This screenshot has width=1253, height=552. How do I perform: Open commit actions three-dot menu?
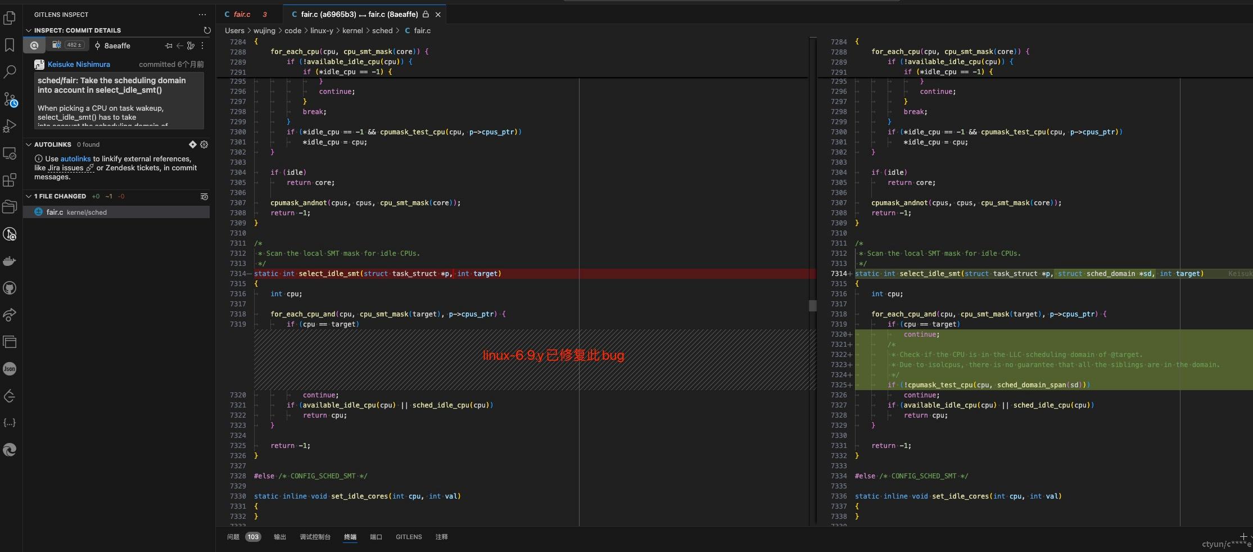click(202, 46)
